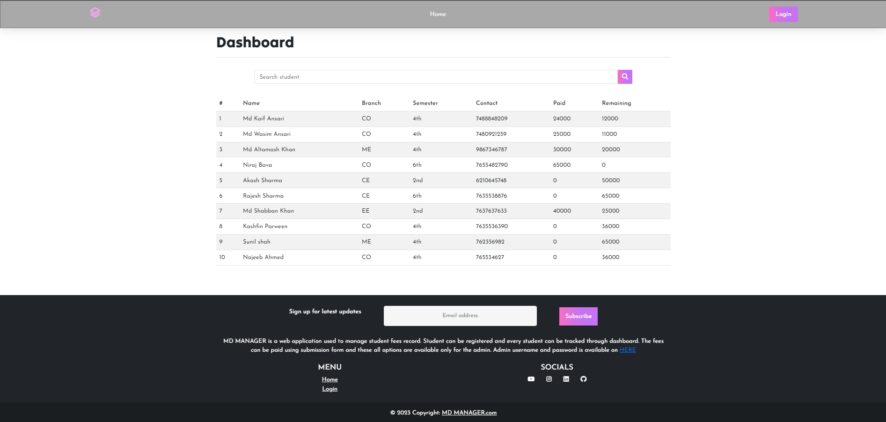Go to Home in the top navbar
This screenshot has width=886, height=422.
click(438, 14)
